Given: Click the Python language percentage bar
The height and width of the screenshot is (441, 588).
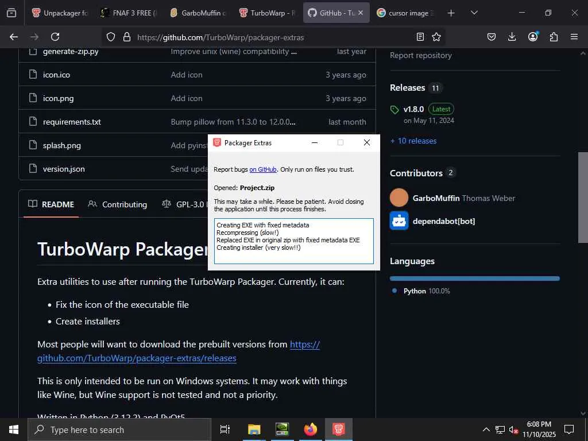Looking at the screenshot, I should pos(474,278).
